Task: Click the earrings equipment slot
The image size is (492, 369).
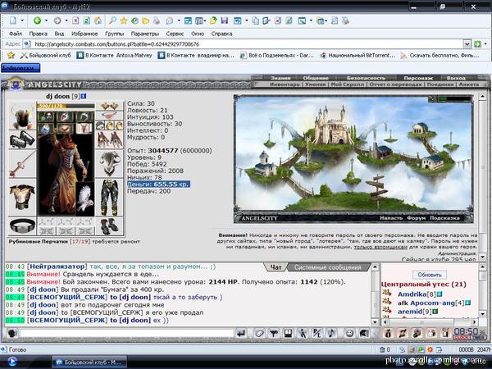Action: click(109, 107)
